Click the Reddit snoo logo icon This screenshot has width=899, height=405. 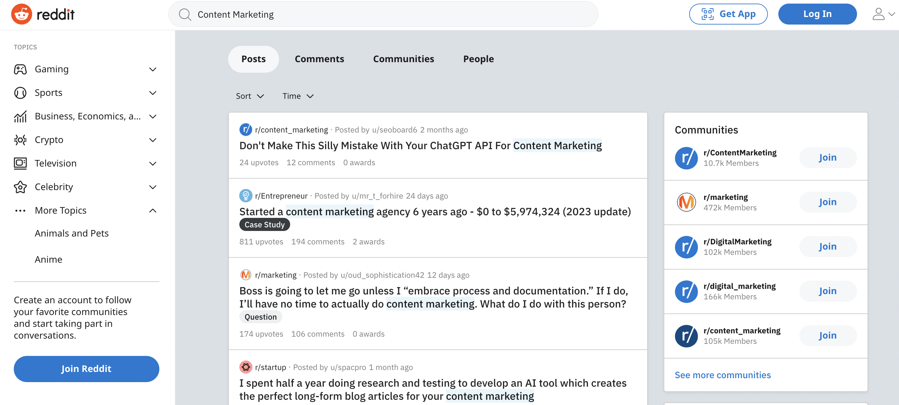pos(21,14)
